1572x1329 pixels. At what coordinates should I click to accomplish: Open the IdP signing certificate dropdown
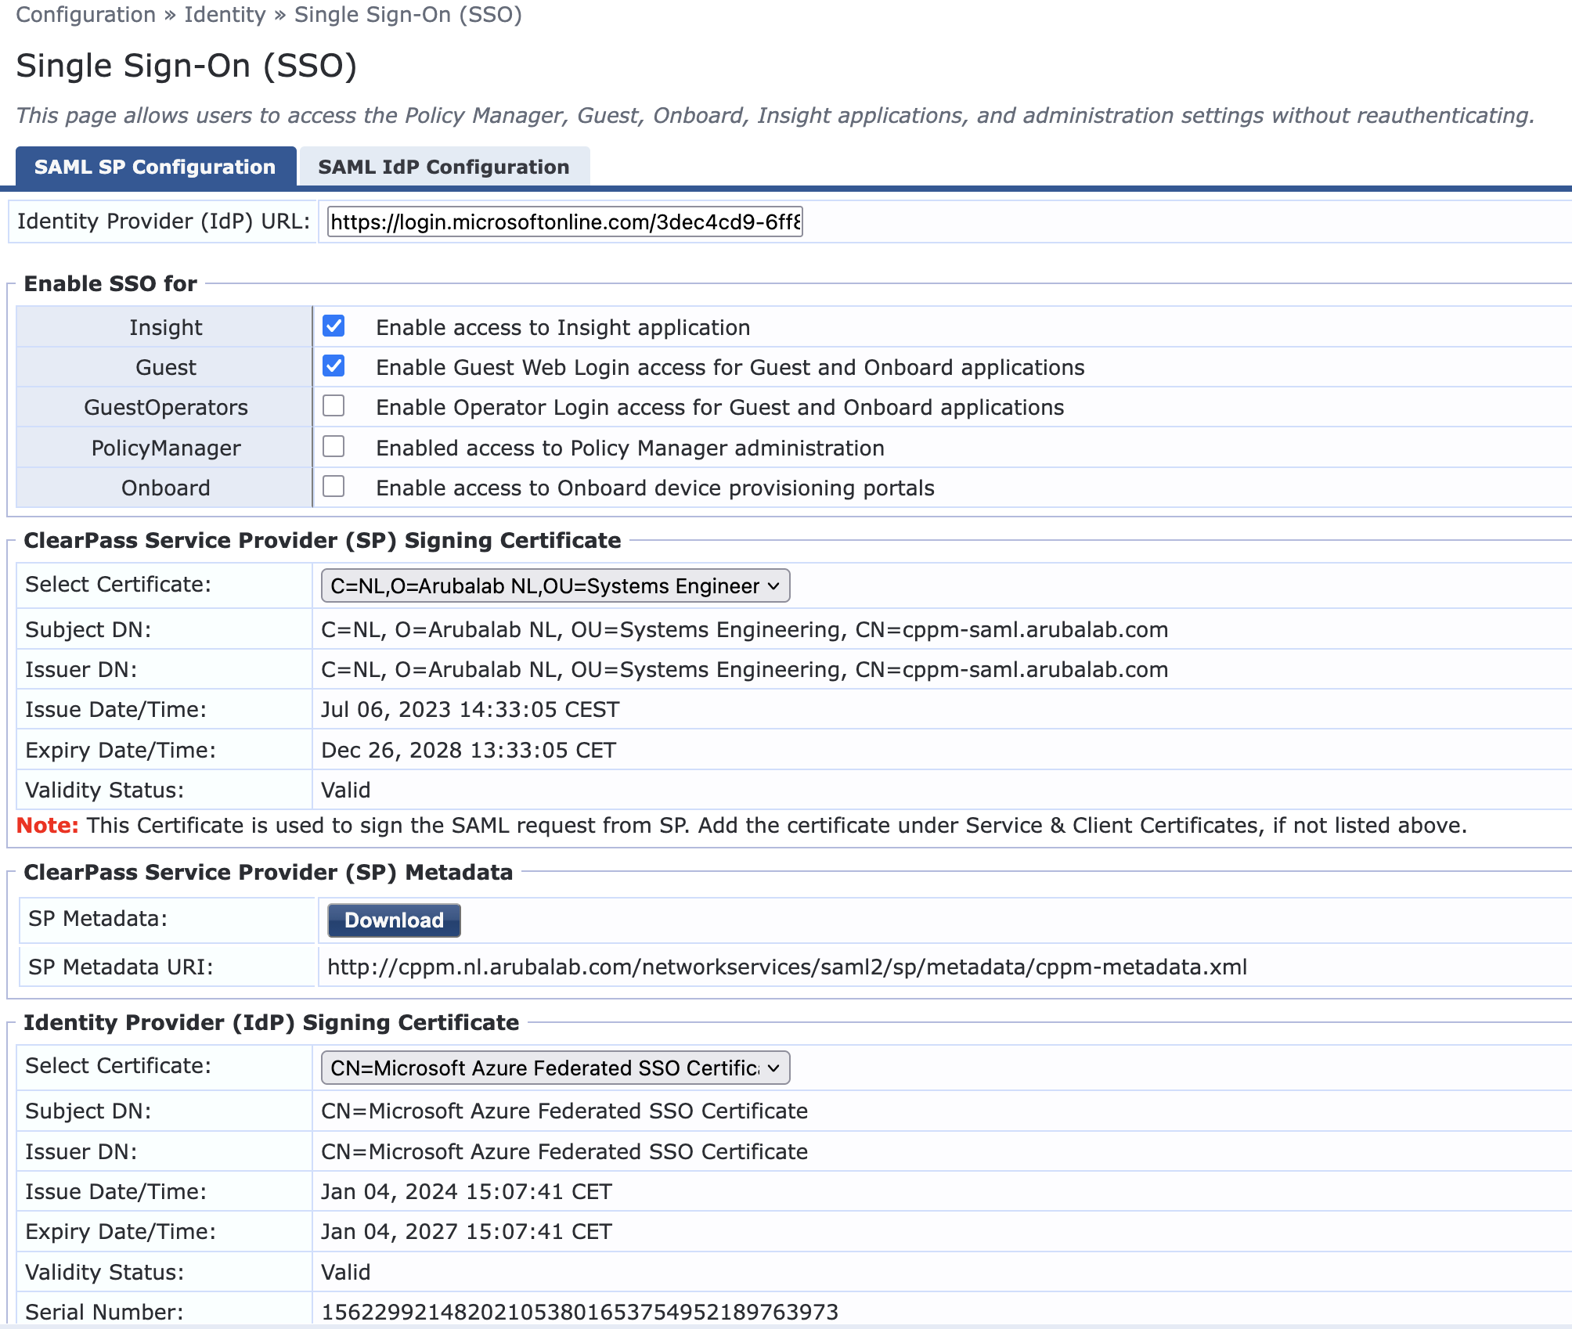pyautogui.click(x=555, y=1068)
